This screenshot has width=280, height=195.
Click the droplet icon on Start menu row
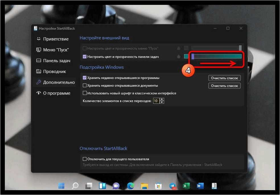pyautogui.click(x=179, y=48)
